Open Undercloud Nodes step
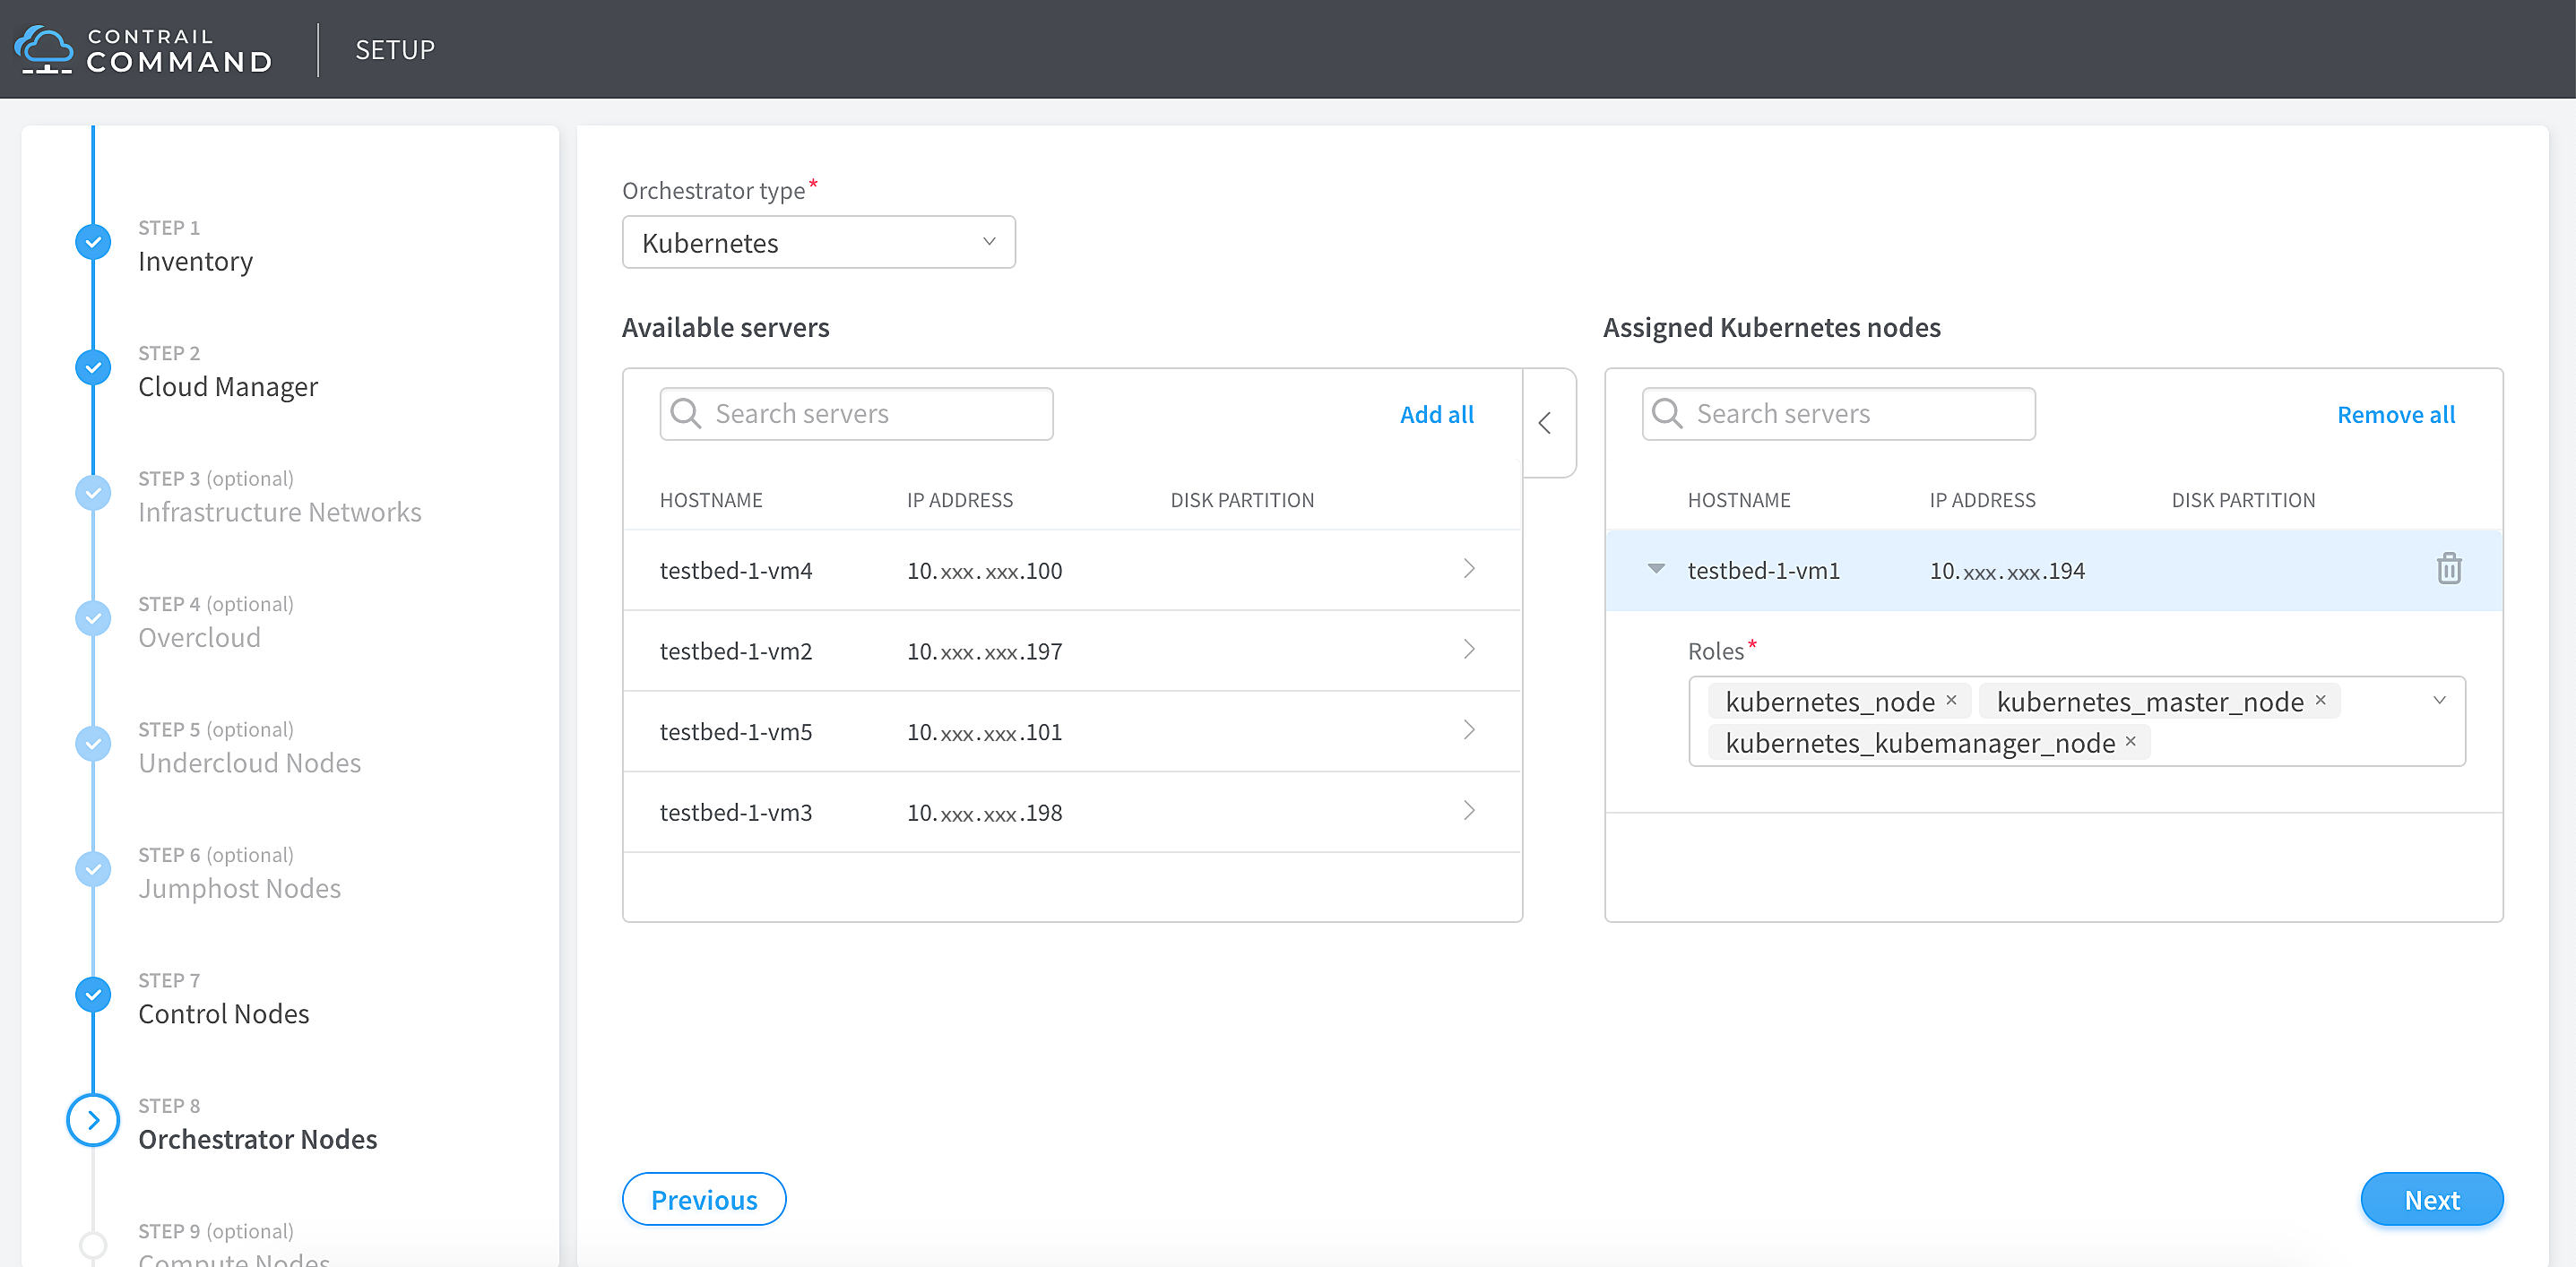 point(249,763)
